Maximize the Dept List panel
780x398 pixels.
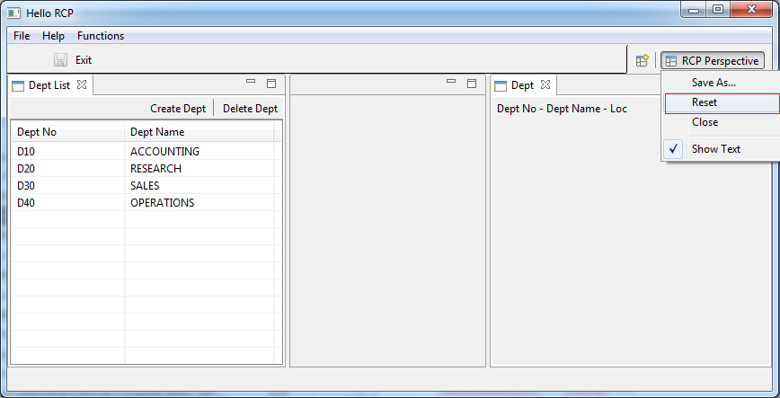[x=271, y=84]
